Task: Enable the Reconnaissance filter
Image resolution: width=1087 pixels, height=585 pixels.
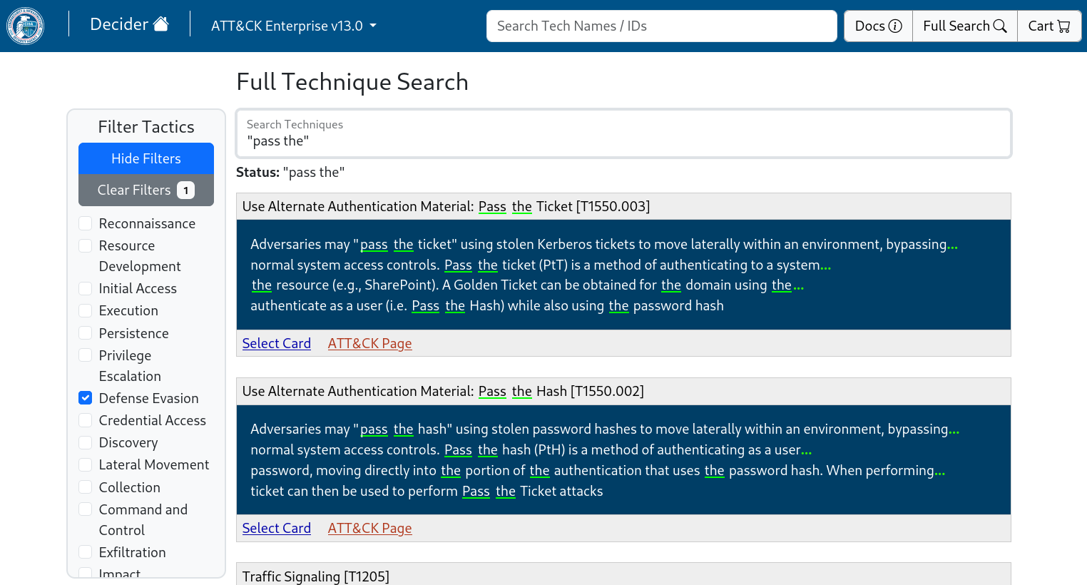Action: [x=86, y=223]
